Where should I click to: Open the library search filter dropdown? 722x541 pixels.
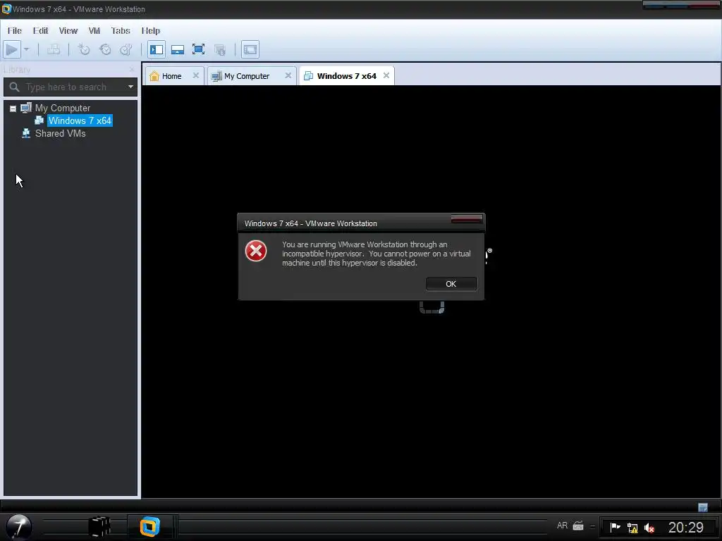click(130, 87)
